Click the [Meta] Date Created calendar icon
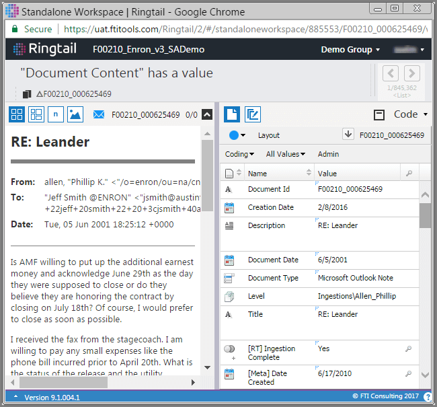The height and width of the screenshot is (407, 437). click(x=229, y=374)
